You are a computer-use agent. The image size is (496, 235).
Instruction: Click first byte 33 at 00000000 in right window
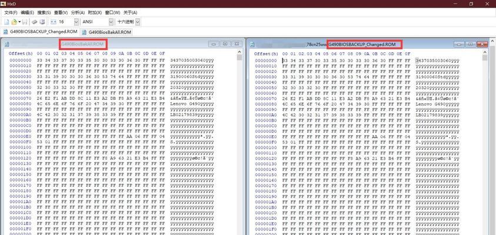point(285,61)
